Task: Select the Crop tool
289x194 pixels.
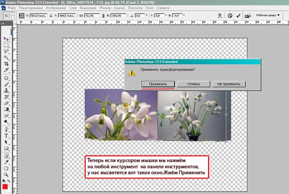Action: point(6,64)
